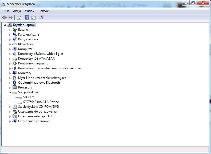This screenshot has width=211, height=154.
Task: Open the Widok menu
Action: point(30,11)
